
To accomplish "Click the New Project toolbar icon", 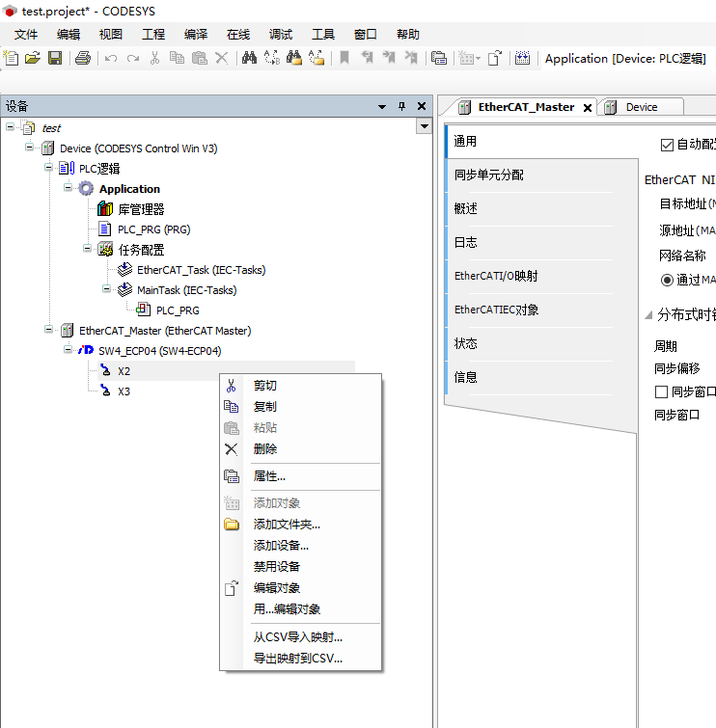I will click(12, 58).
